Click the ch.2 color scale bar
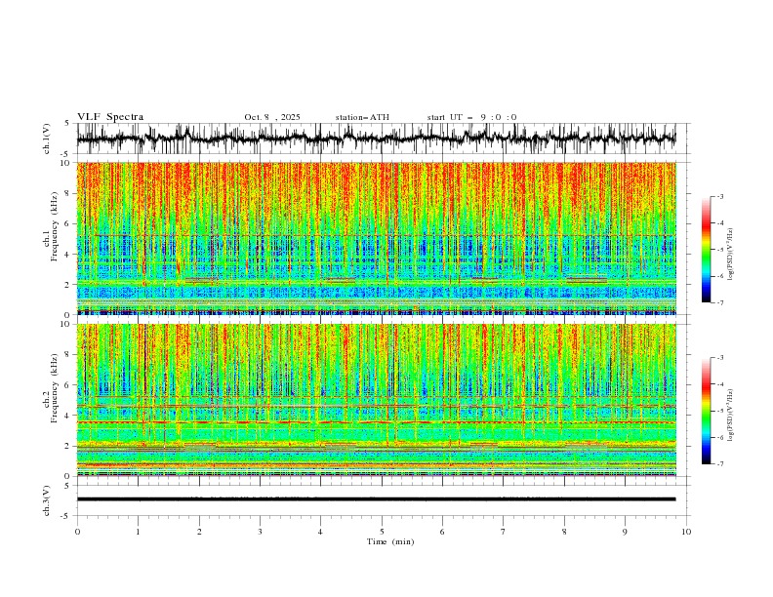The height and width of the screenshot is (597, 773). pyautogui.click(x=706, y=411)
